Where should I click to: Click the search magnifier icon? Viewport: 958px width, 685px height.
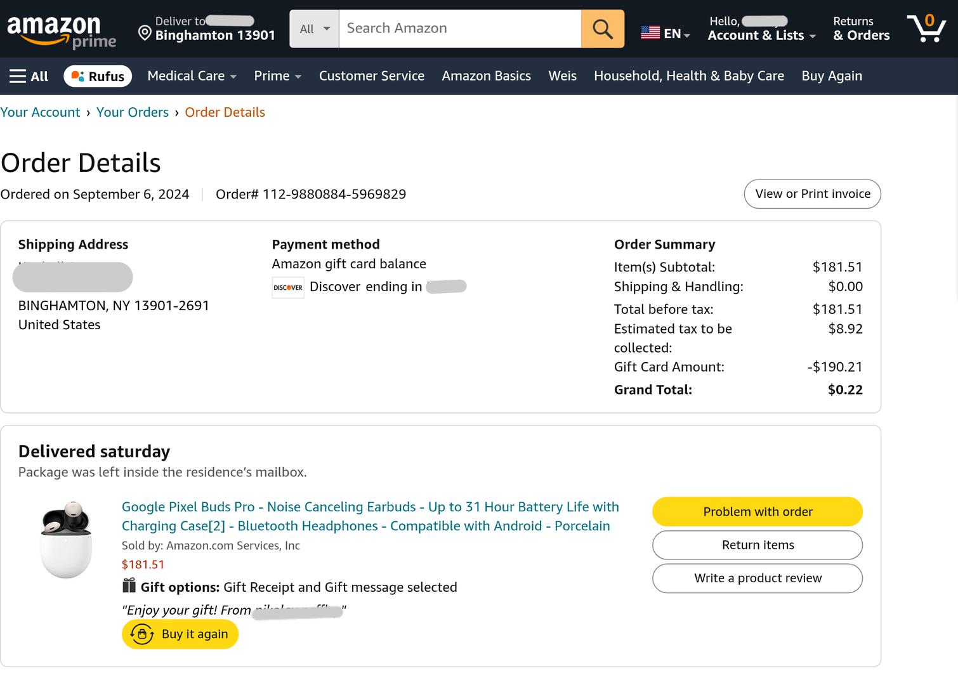pyautogui.click(x=602, y=29)
